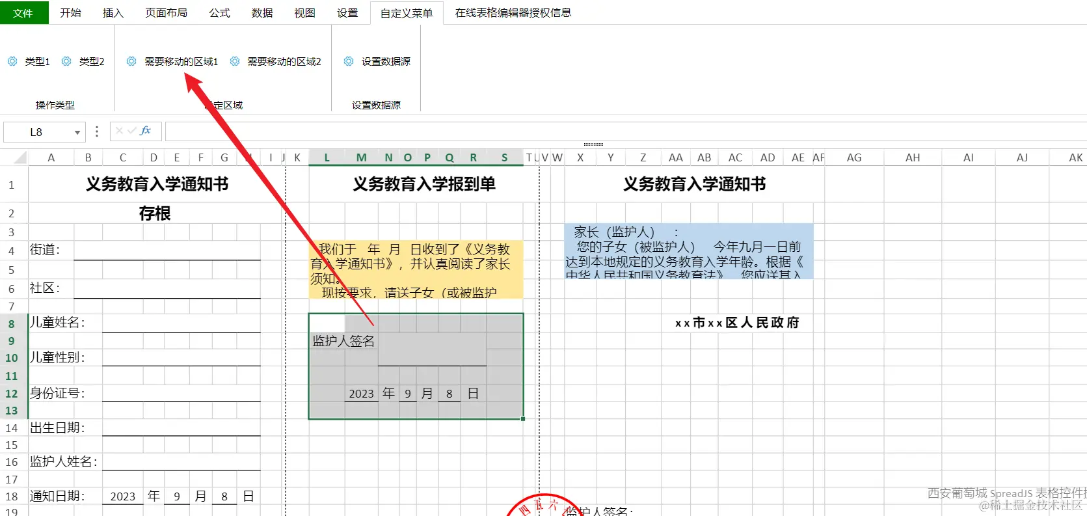Screen dimensions: 1087x516
Task: Choose 需要移动的区域1 ribbon button
Action: click(x=172, y=61)
